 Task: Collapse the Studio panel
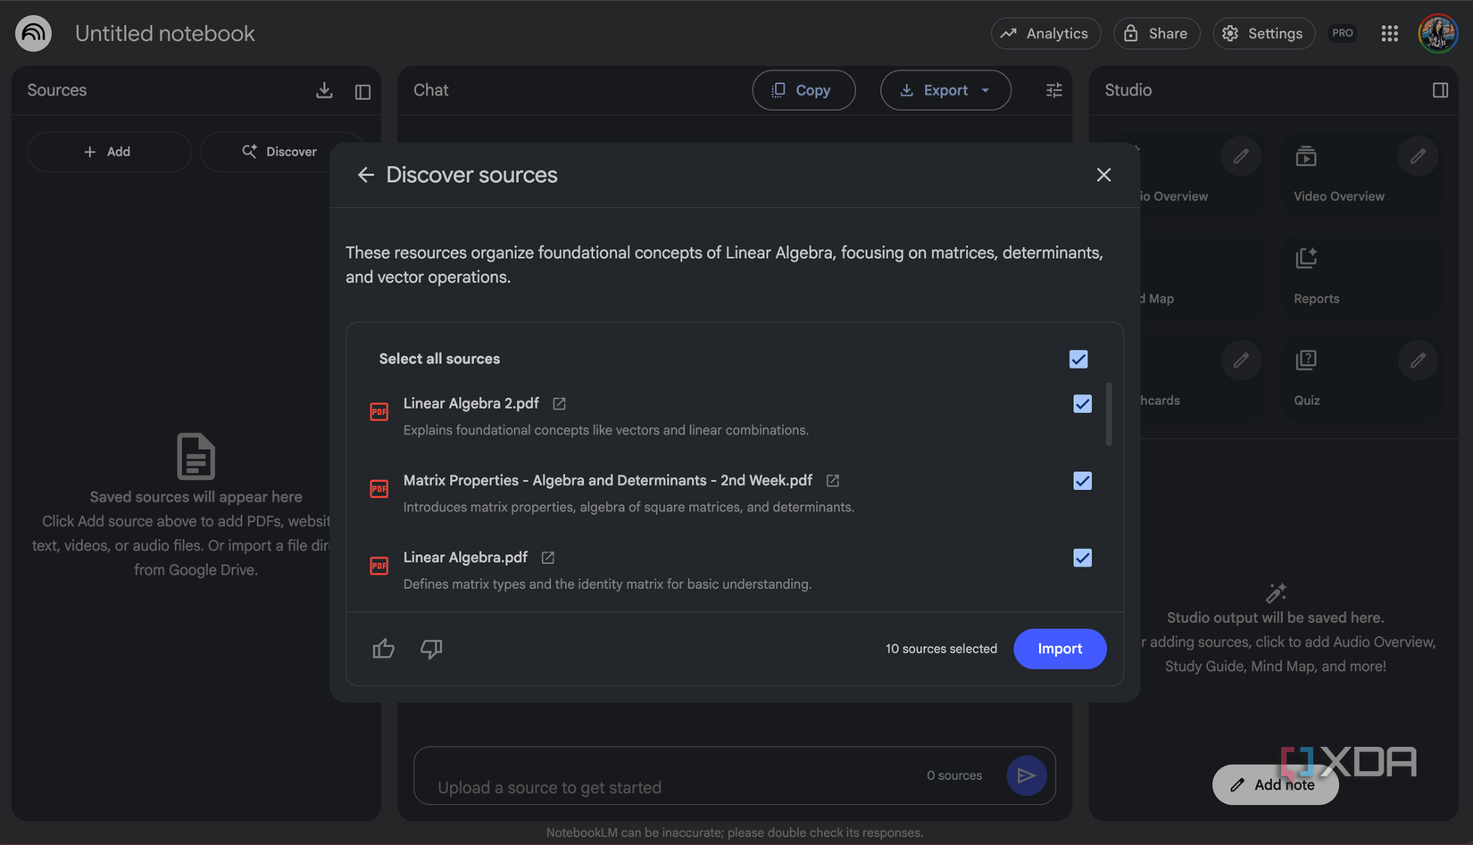coord(1440,90)
